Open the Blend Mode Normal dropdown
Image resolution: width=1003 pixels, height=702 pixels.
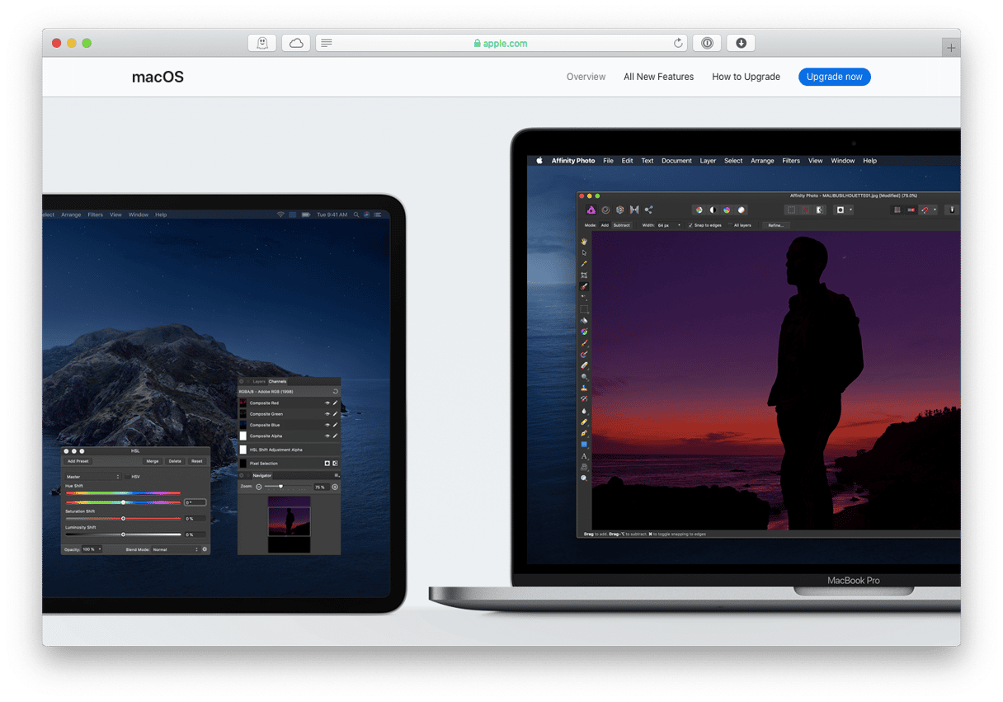tap(174, 549)
